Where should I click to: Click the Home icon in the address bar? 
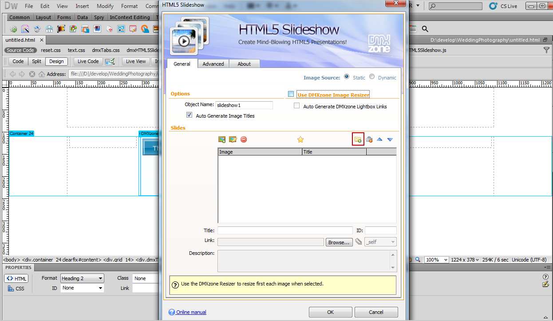click(x=42, y=74)
